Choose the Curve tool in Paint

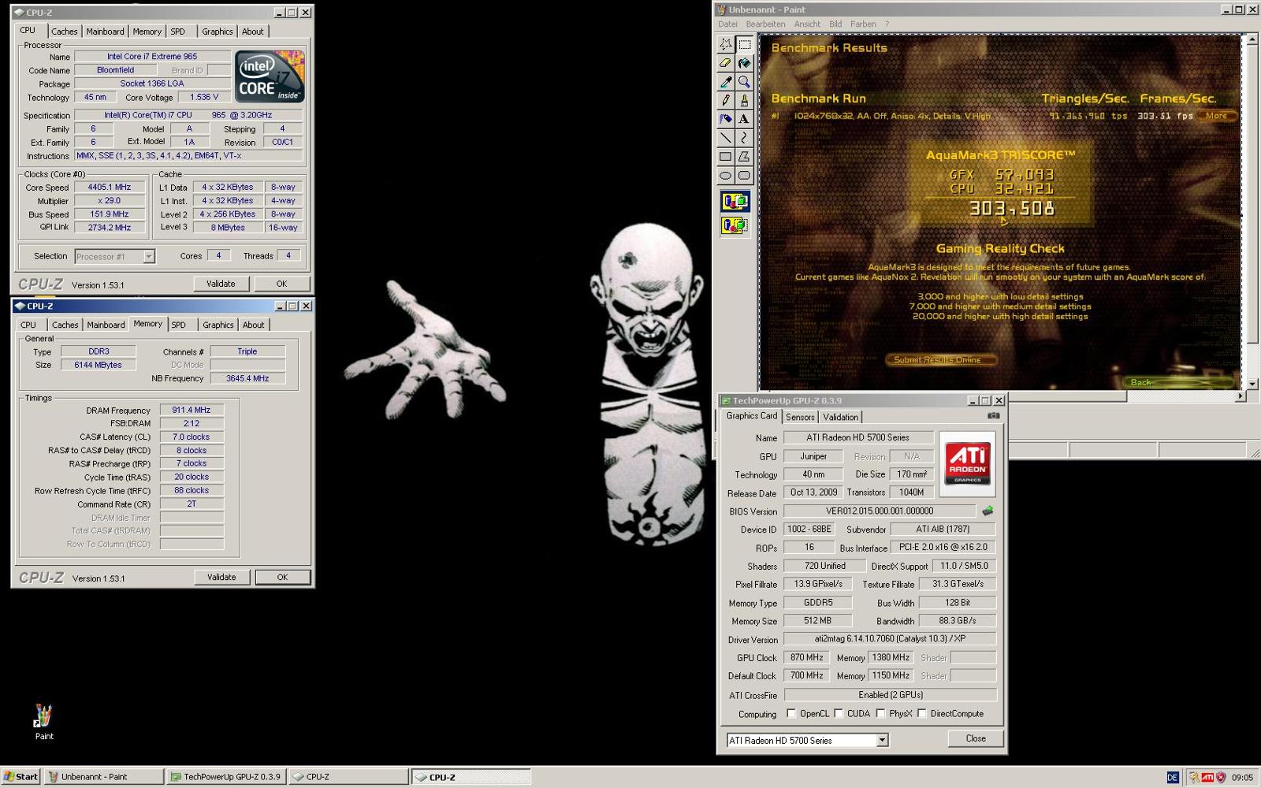(x=744, y=138)
